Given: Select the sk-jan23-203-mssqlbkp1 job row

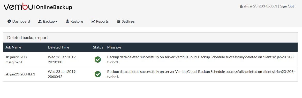Looking at the screenshot, I should [x=150, y=60].
